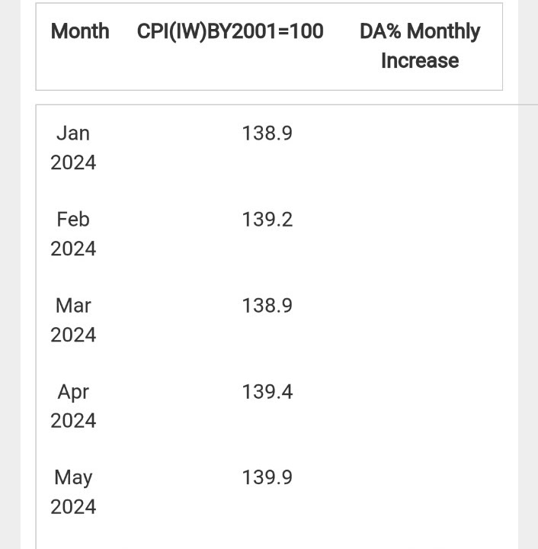Select the CPI(IW)BY2001=100 column header
The image size is (538, 549).
click(230, 32)
